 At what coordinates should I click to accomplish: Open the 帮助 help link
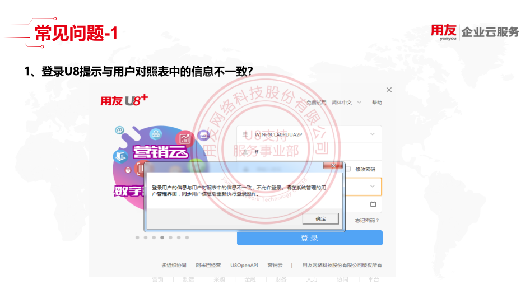pos(377,103)
